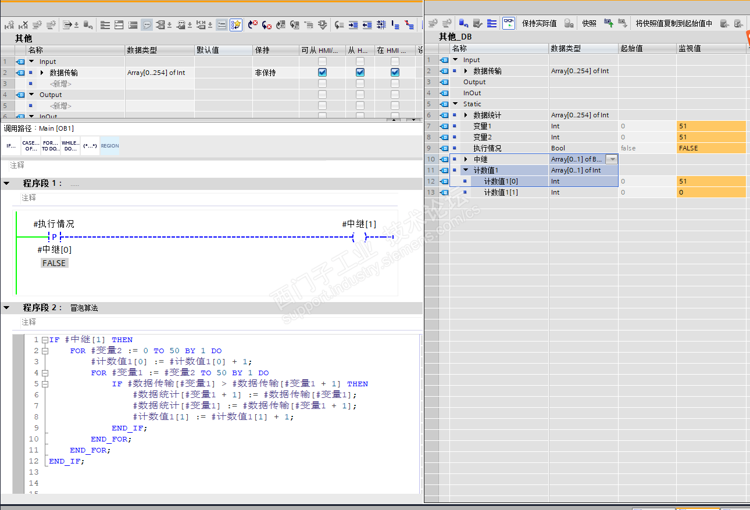
Task: Uncheck the first HMI checkbox for 数据传输
Action: tap(322, 73)
